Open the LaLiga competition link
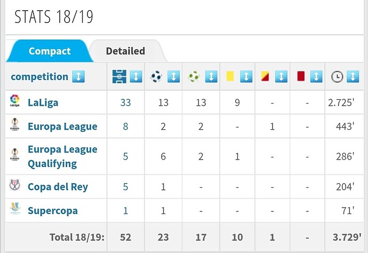The image size is (368, 253). 43,102
